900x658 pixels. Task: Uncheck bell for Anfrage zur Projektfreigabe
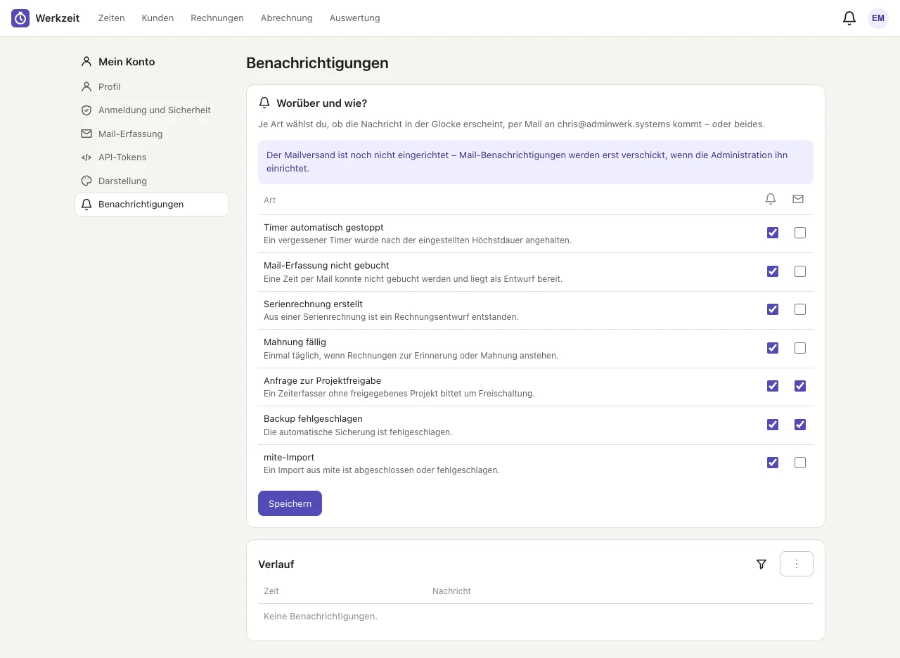coord(773,386)
